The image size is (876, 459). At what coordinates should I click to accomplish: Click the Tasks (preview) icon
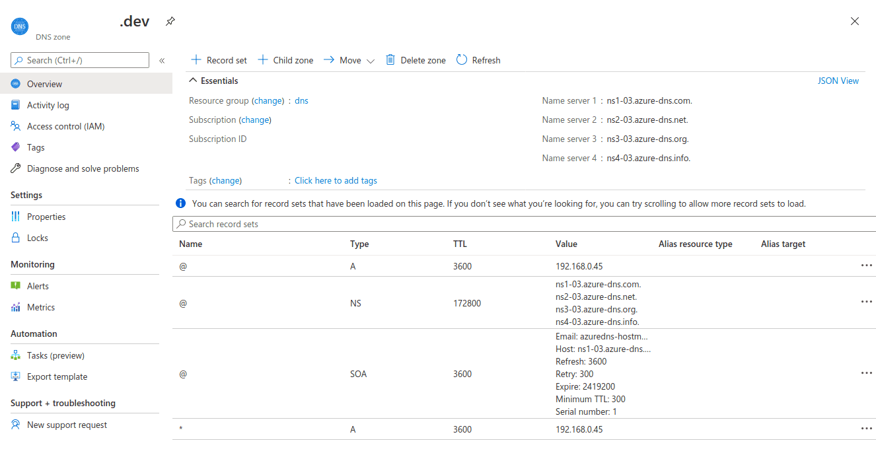[16, 355]
